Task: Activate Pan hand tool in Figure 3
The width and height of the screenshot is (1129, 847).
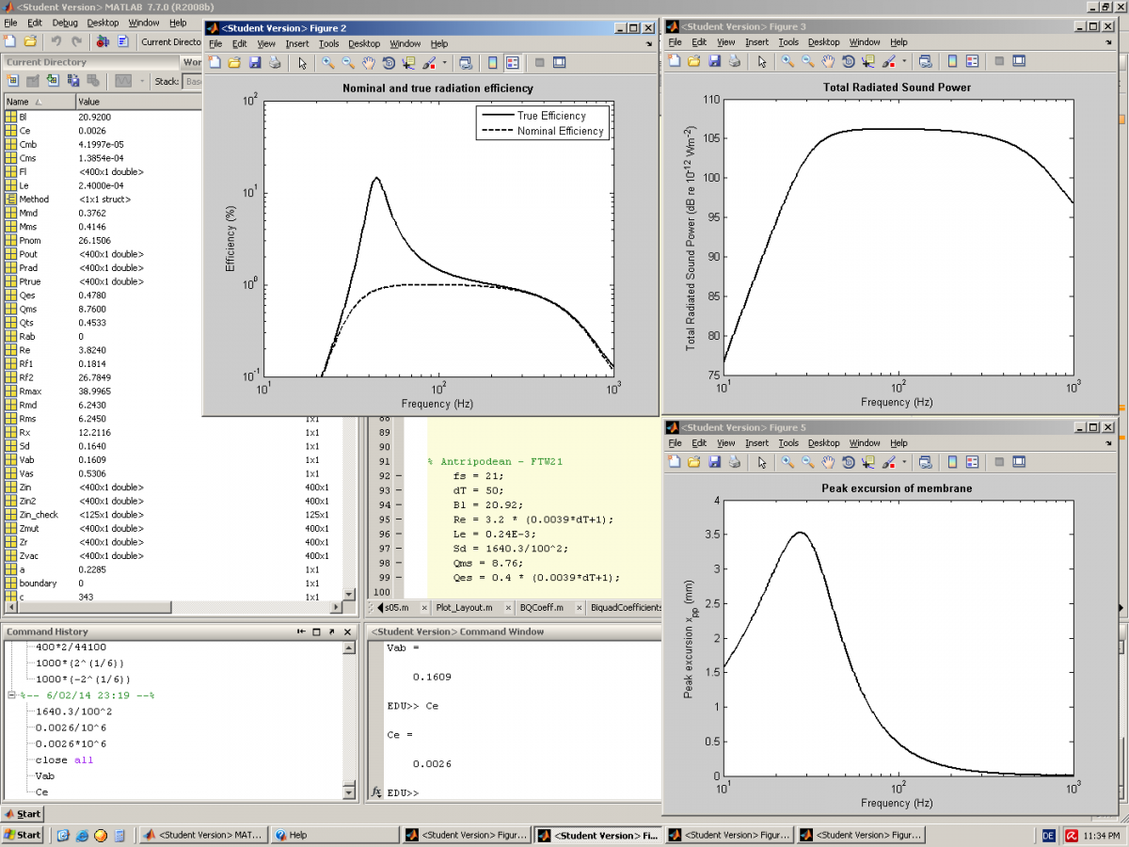Action: [x=828, y=61]
